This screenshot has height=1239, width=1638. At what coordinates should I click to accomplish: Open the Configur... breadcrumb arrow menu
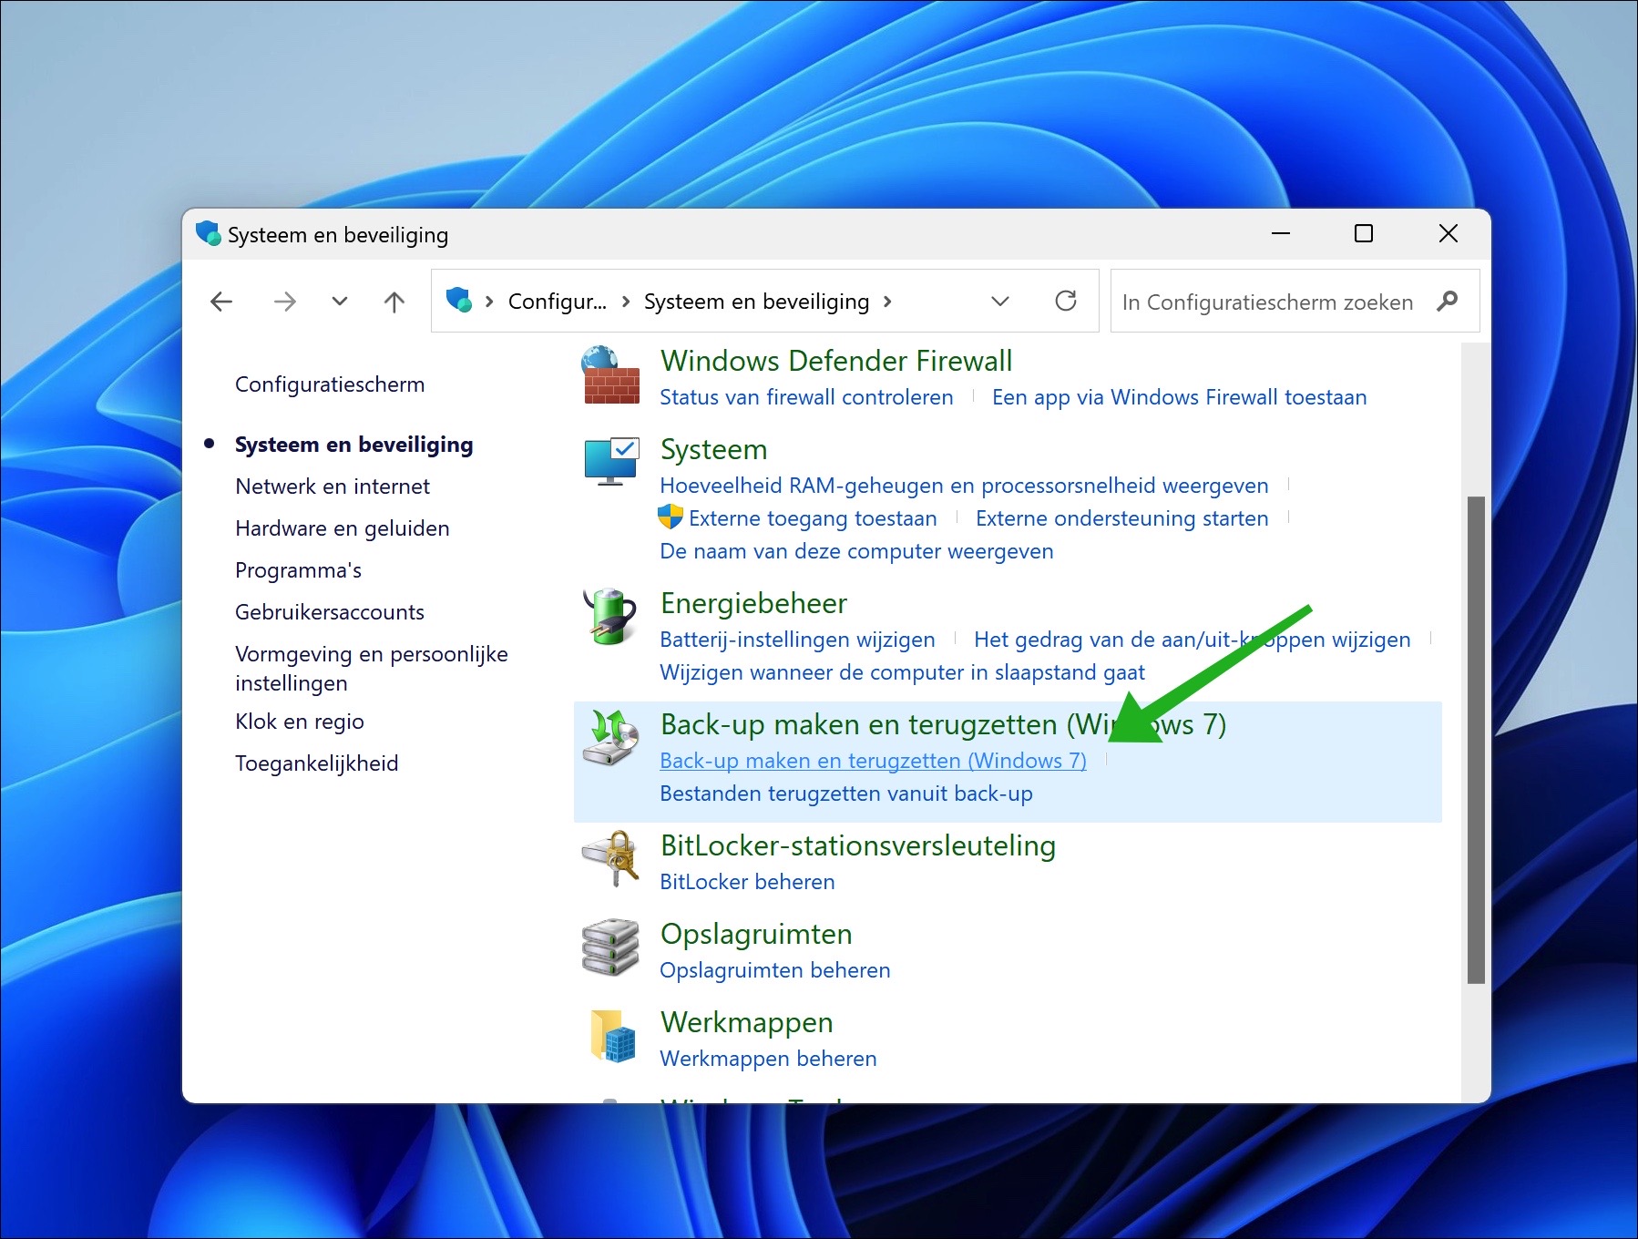point(625,301)
